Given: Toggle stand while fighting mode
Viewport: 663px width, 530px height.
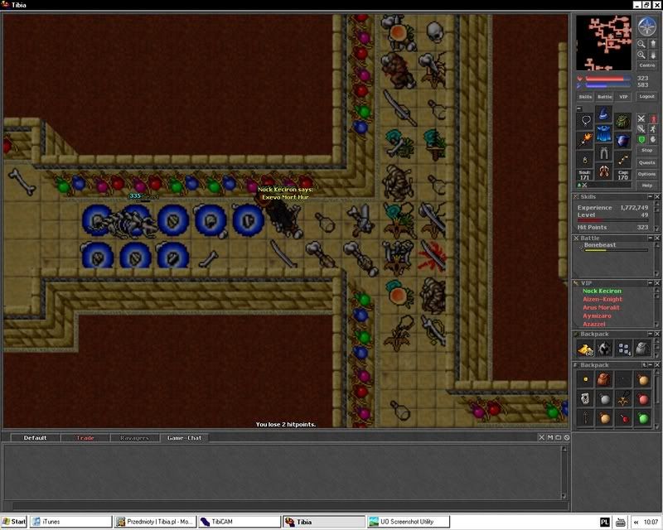Looking at the screenshot, I should coord(653,118).
